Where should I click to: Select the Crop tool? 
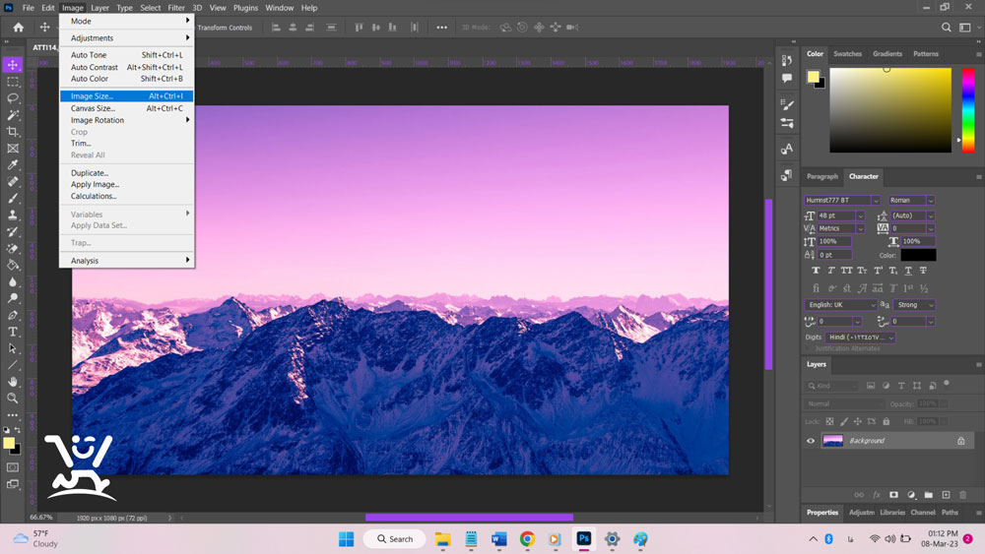point(13,132)
